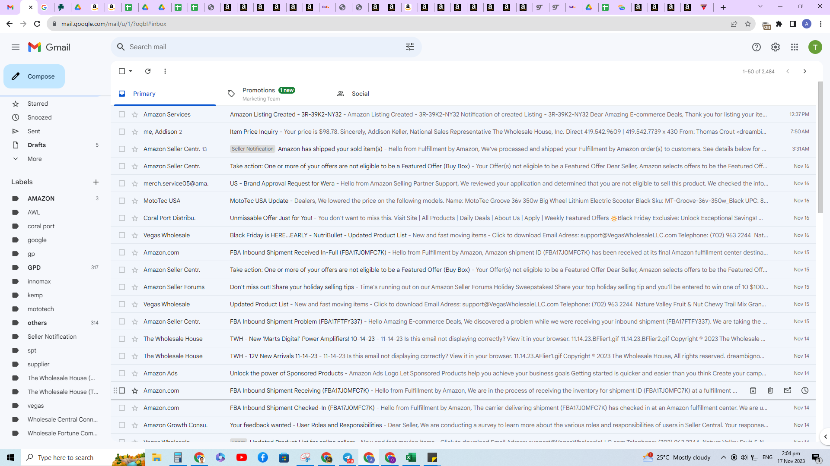Expand the More mailbox folders list

[x=35, y=159]
